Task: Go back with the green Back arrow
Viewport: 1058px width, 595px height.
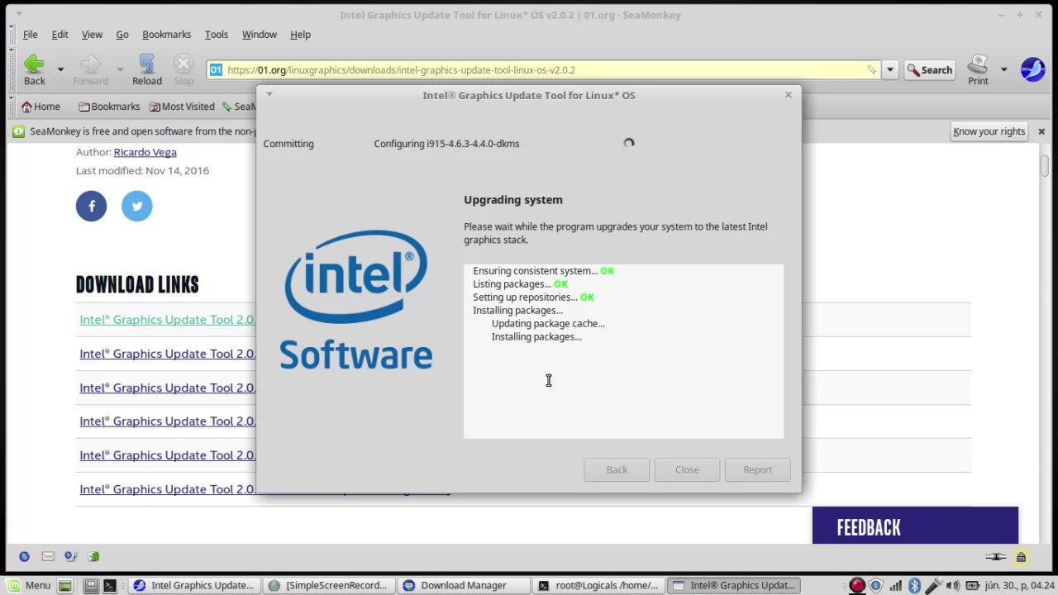Action: pos(34,69)
